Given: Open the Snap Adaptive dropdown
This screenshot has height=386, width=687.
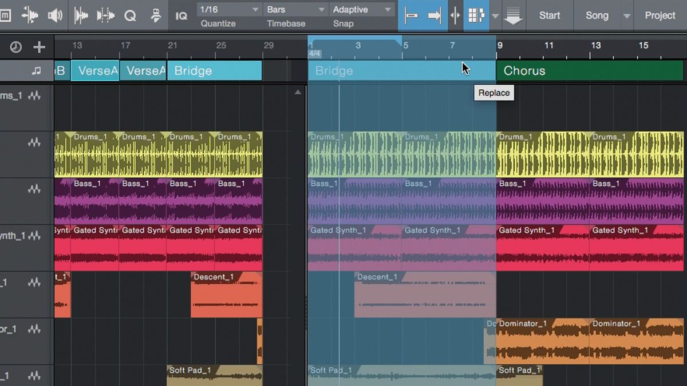Looking at the screenshot, I should (361, 9).
